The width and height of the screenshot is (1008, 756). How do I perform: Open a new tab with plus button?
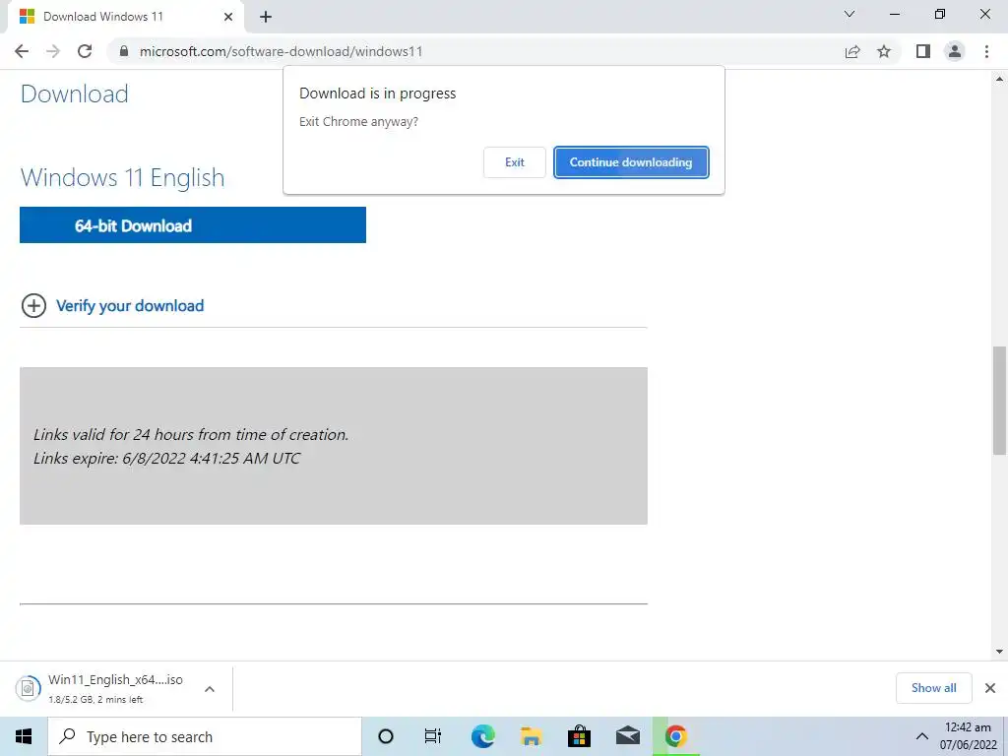266,17
